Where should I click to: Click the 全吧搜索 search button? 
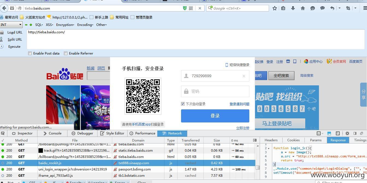pyautogui.click(x=281, y=76)
